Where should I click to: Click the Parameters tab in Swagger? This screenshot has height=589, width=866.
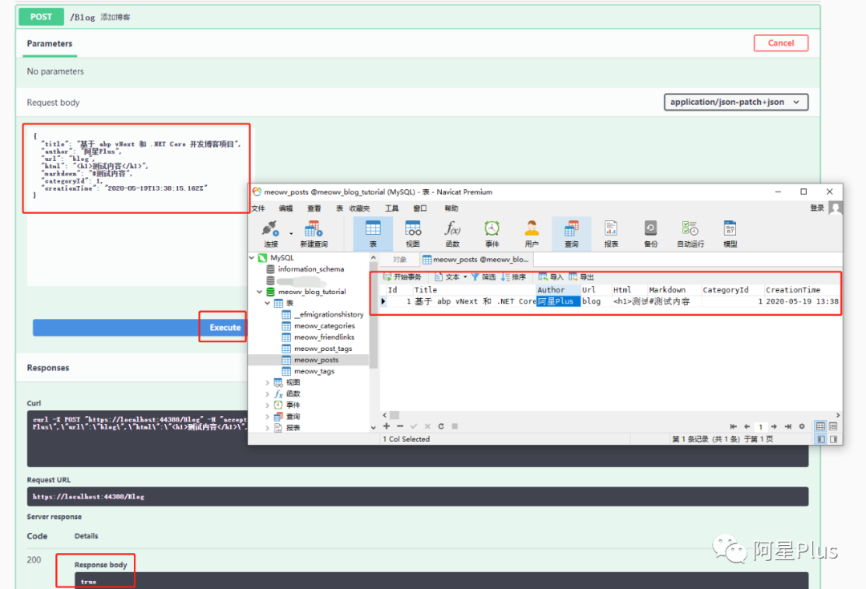(50, 43)
